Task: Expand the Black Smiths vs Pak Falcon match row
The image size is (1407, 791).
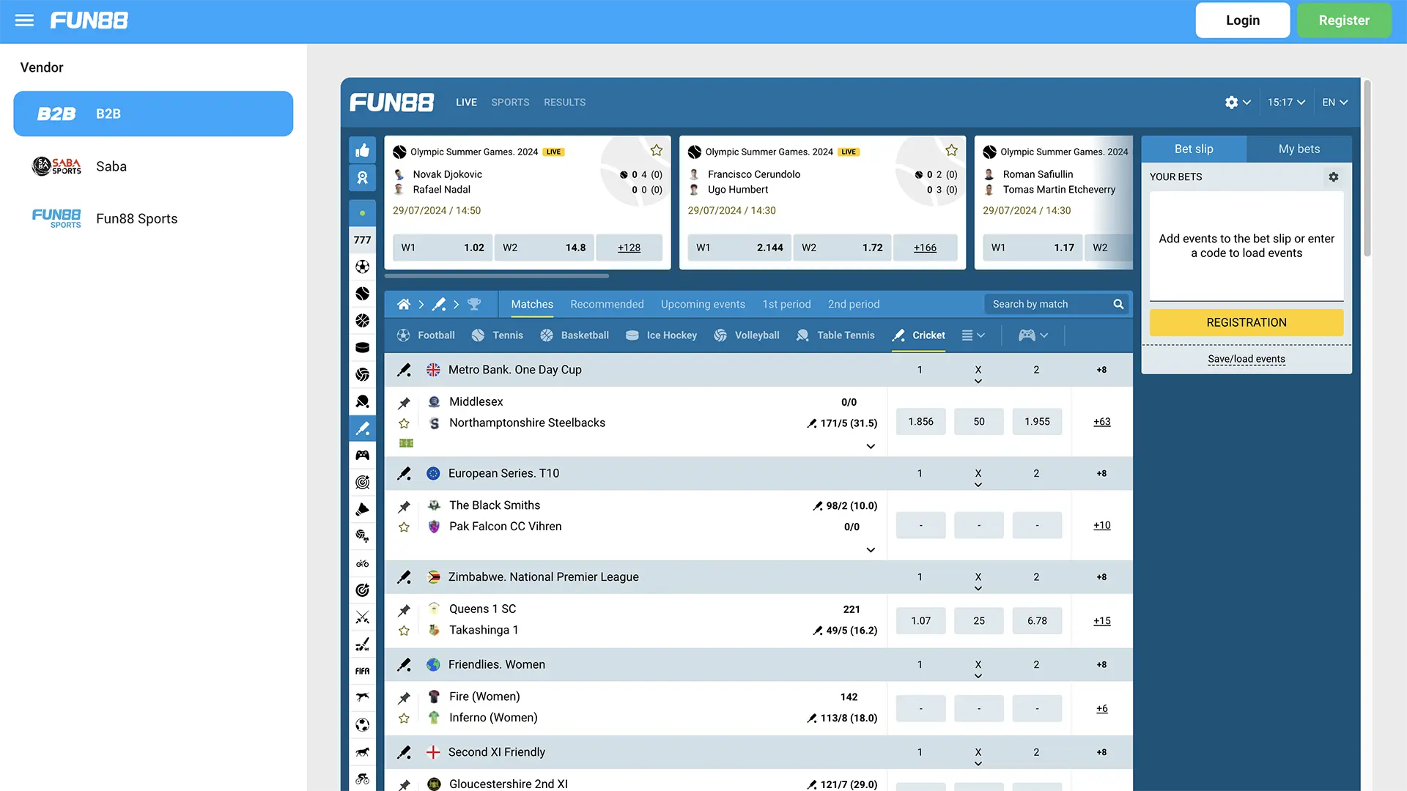Action: click(x=868, y=549)
